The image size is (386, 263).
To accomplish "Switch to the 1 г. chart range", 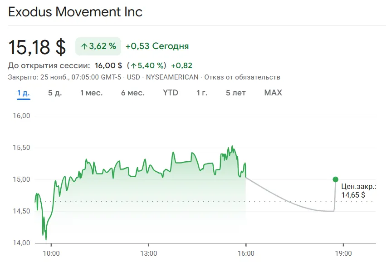I will 202,93.
